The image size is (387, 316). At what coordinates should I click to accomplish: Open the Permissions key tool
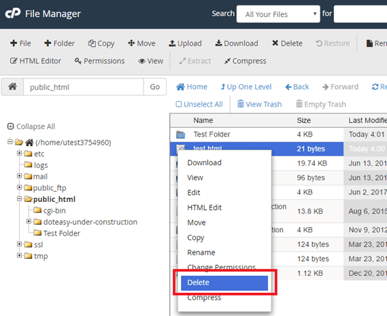pos(100,61)
